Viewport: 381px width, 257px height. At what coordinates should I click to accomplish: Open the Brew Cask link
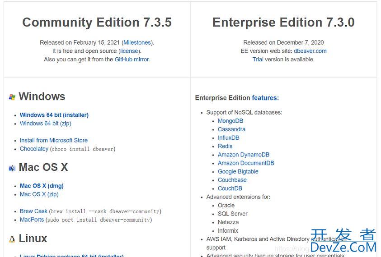(x=33, y=211)
